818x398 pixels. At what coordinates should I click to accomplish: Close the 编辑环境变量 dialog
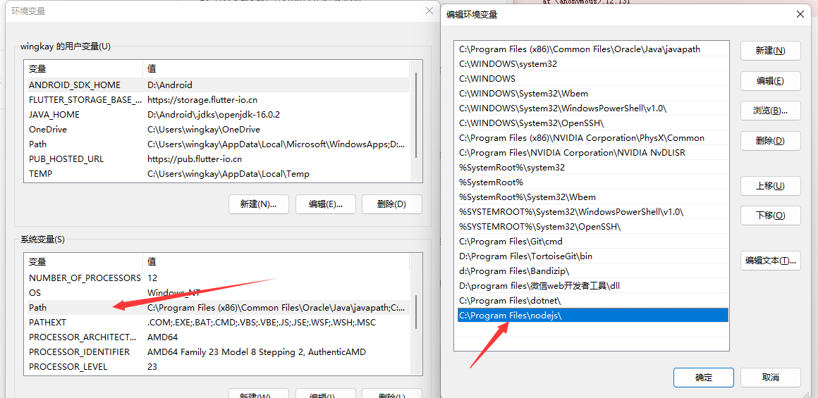[x=800, y=15]
